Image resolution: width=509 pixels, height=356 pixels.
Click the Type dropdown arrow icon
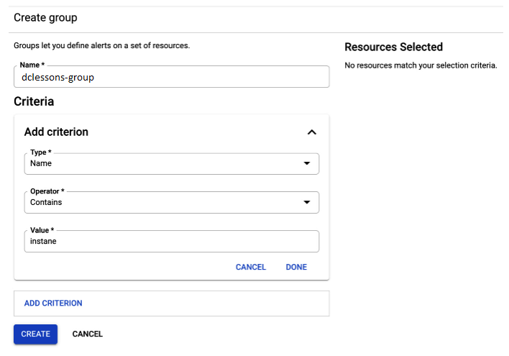(x=307, y=163)
